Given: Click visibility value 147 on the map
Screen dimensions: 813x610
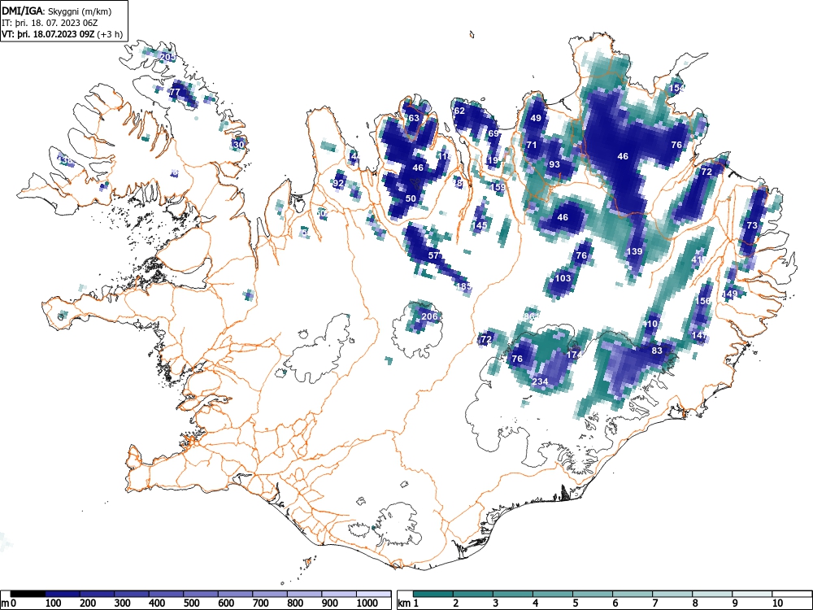Looking at the screenshot, I should 699,336.
